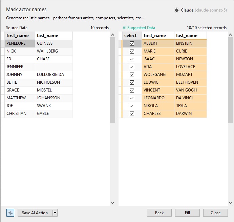Toggle the WOLFGANG MOZART row checkbox
The width and height of the screenshot is (234, 222).
(132, 75)
